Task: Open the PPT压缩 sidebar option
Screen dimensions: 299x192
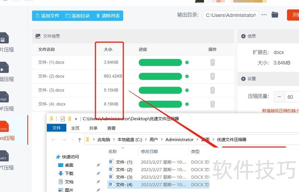Action: (4, 157)
